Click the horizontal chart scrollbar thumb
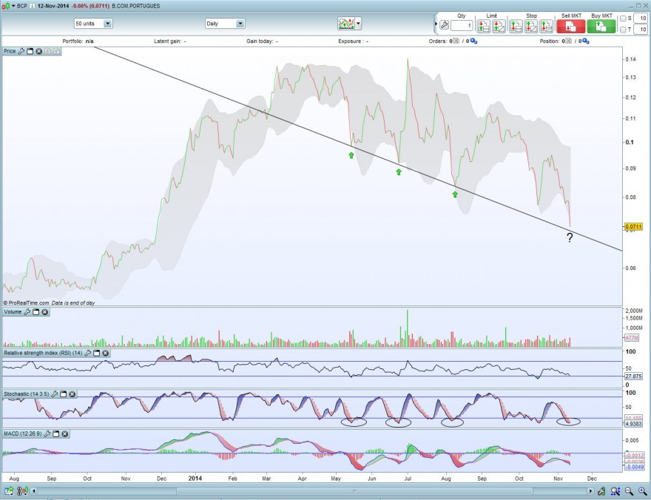Viewport: 651px width, 500px height. [x=354, y=491]
